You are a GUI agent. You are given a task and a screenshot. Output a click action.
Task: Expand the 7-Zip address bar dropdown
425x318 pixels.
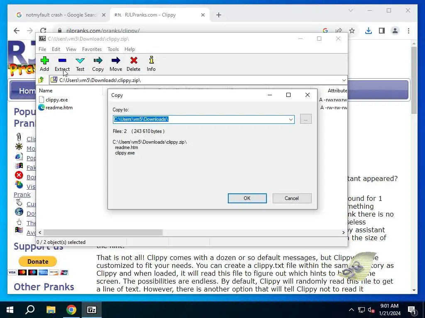pyautogui.click(x=344, y=80)
